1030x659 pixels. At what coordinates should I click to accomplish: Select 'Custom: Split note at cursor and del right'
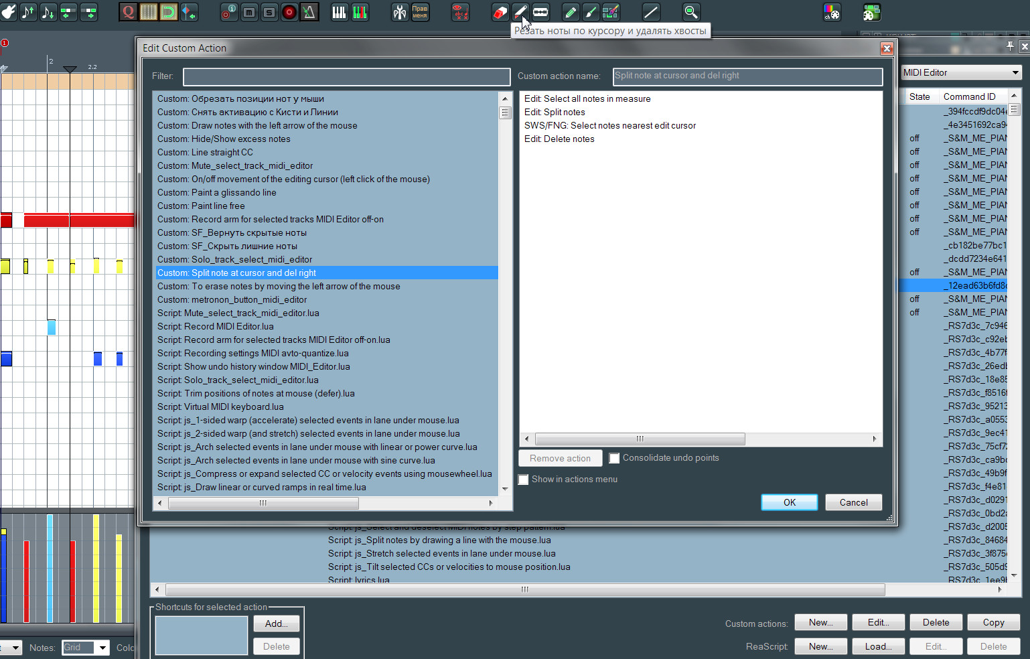click(x=327, y=273)
